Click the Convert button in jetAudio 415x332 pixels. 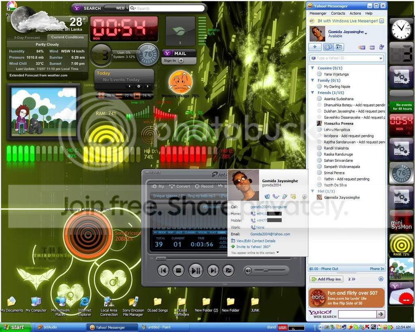click(x=180, y=186)
